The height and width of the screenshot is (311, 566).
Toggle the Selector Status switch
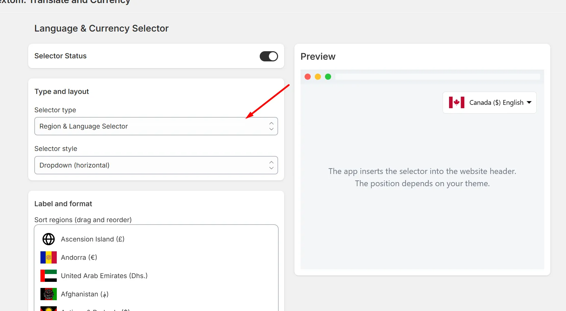[269, 56]
